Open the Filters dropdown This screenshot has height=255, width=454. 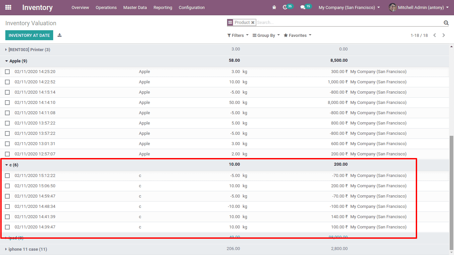(238, 35)
